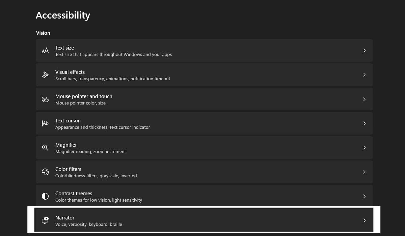This screenshot has height=236, width=405.
Task: Open Contrast themes chevron arrow
Action: [364, 196]
